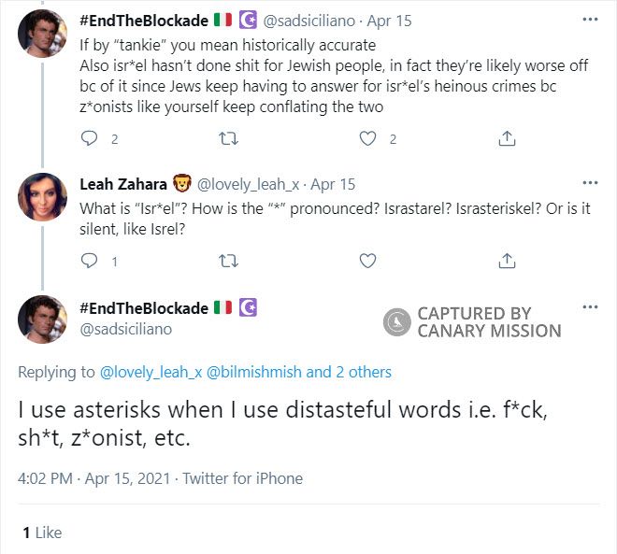
Task: Open @bilmishmish mention link
Action: coord(252,372)
